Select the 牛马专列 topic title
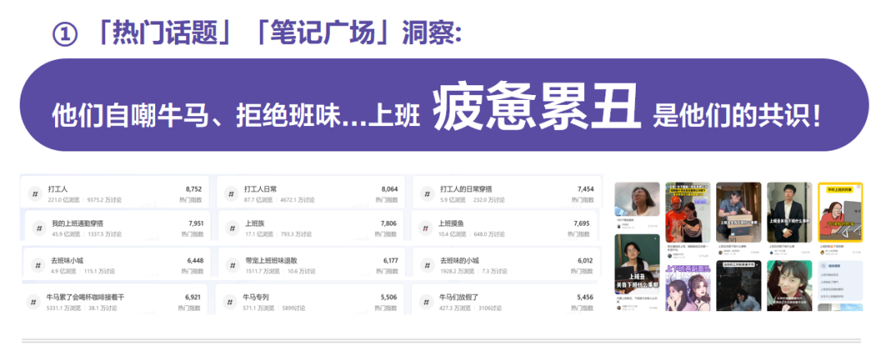The image size is (886, 361). [256, 296]
